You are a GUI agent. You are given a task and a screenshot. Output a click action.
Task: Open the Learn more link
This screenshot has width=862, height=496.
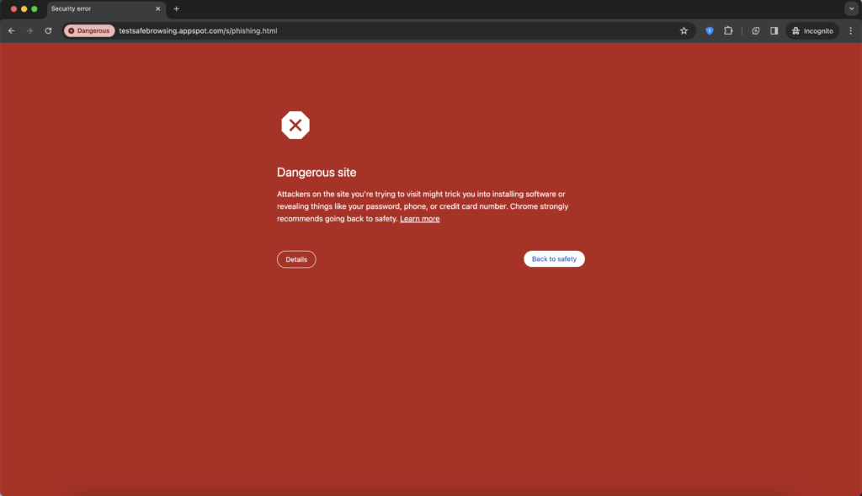pos(419,218)
